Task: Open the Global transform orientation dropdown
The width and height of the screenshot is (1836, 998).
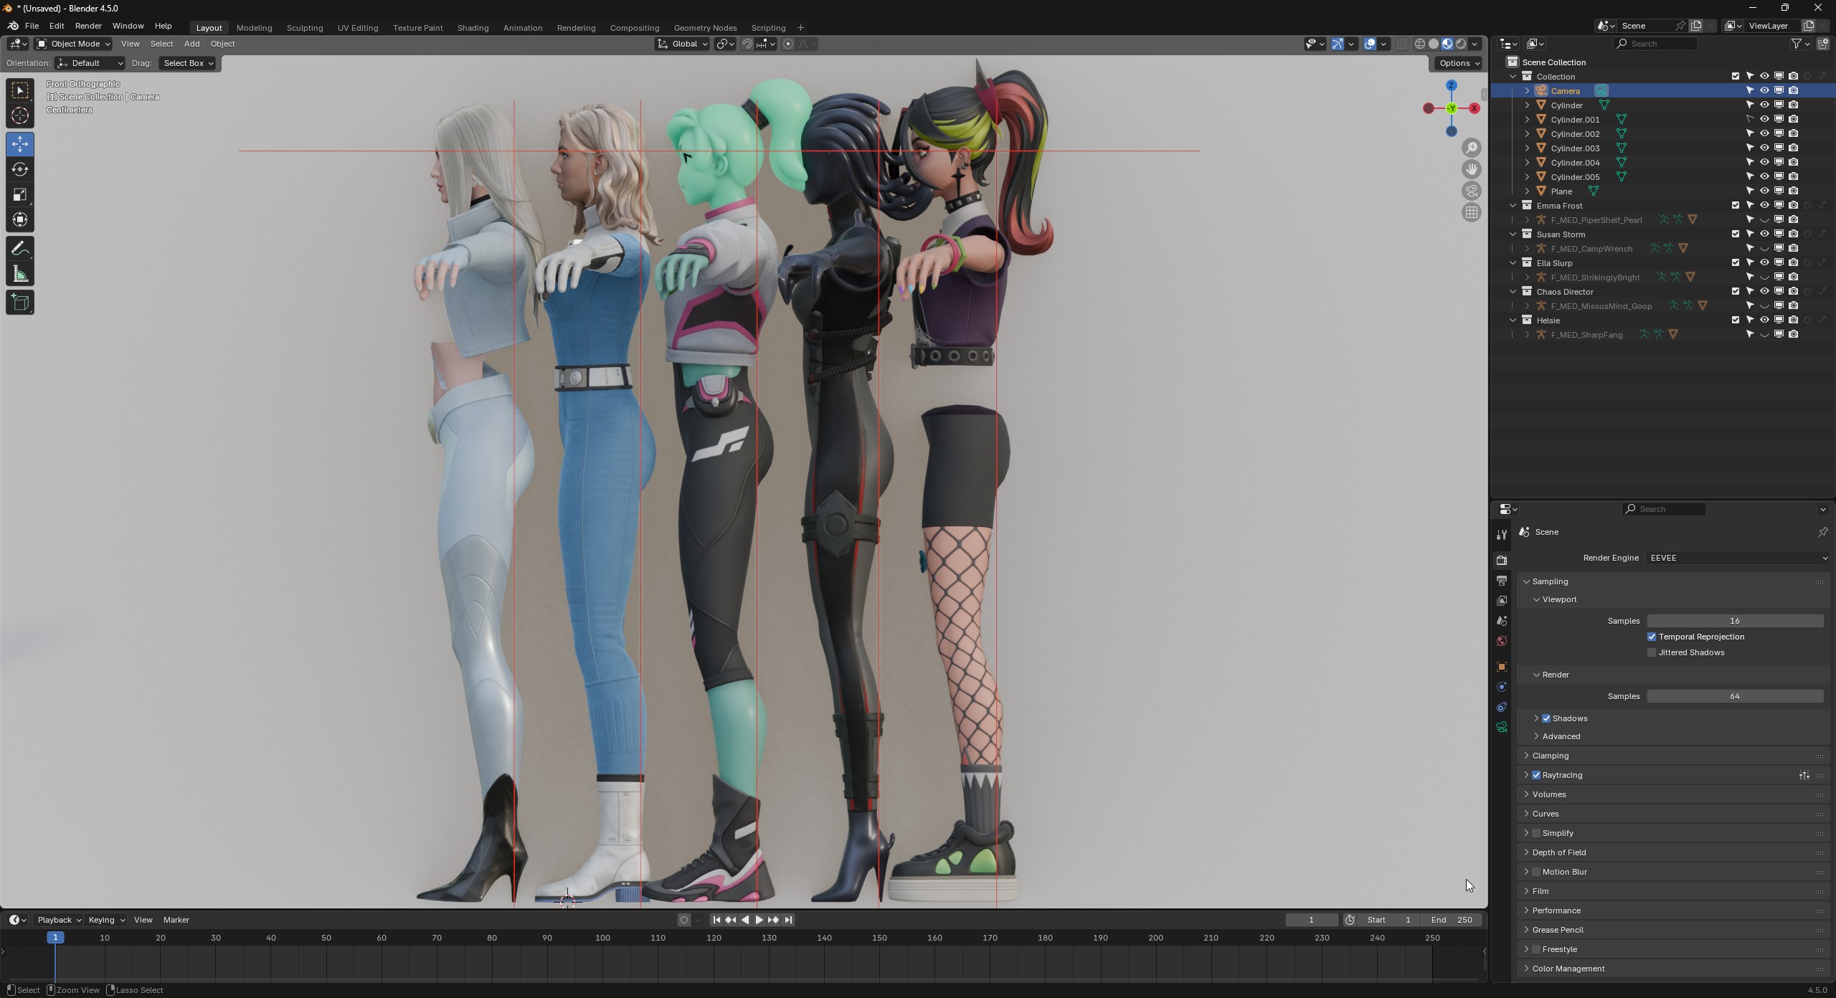Action: [x=682, y=44]
